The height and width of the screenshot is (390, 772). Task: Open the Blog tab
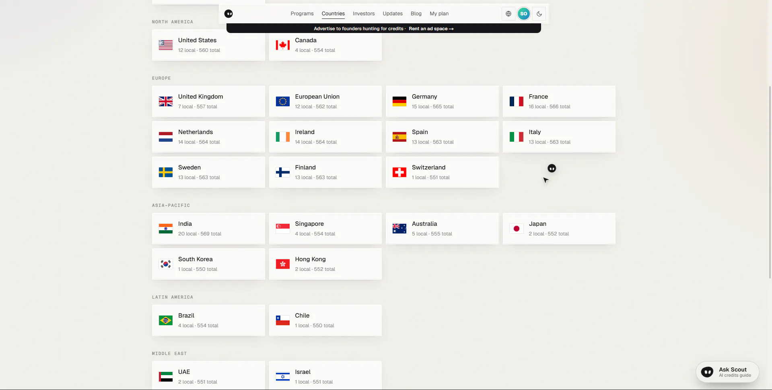[416, 14]
